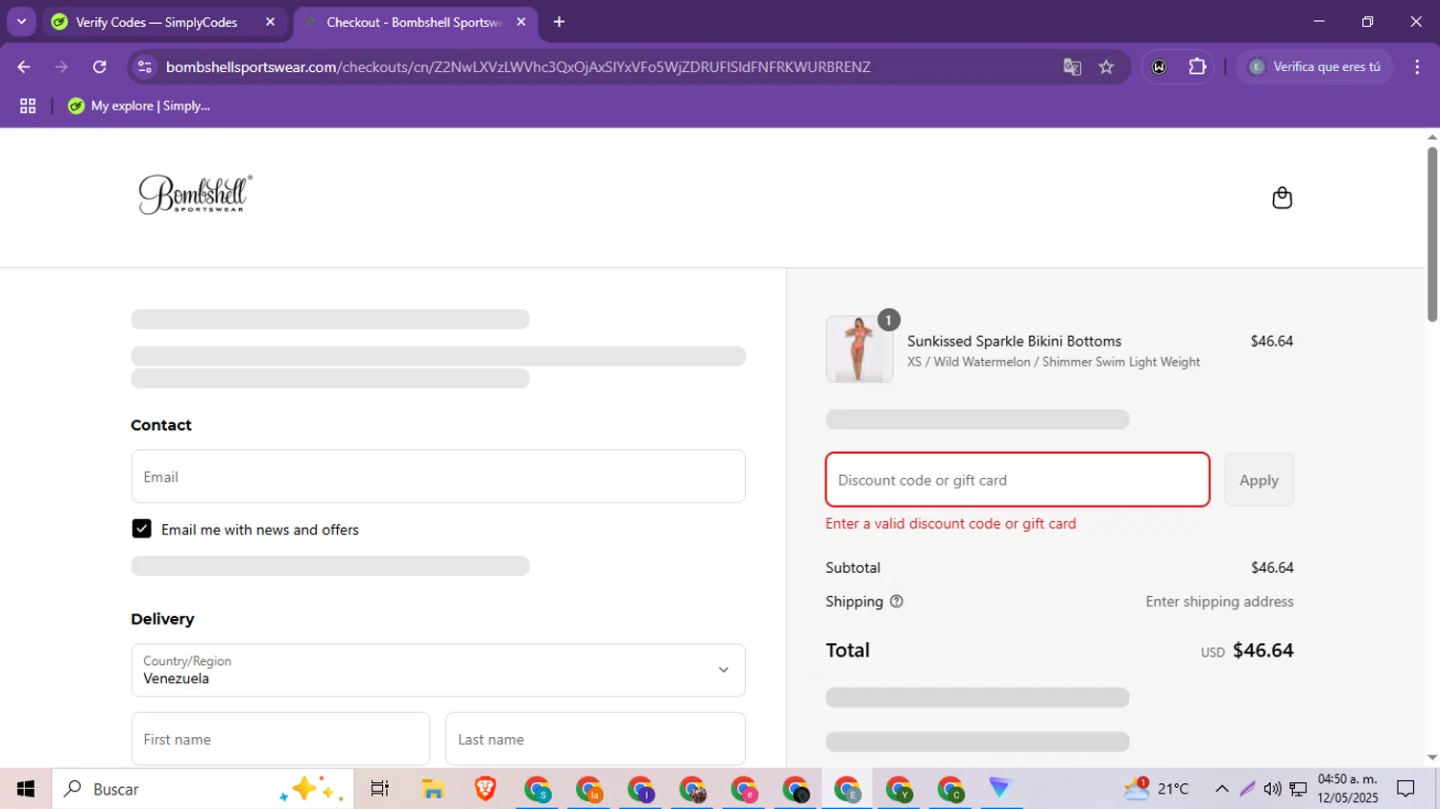
Task: Open Chrome profile Y taskbar icon
Action: coord(899,789)
